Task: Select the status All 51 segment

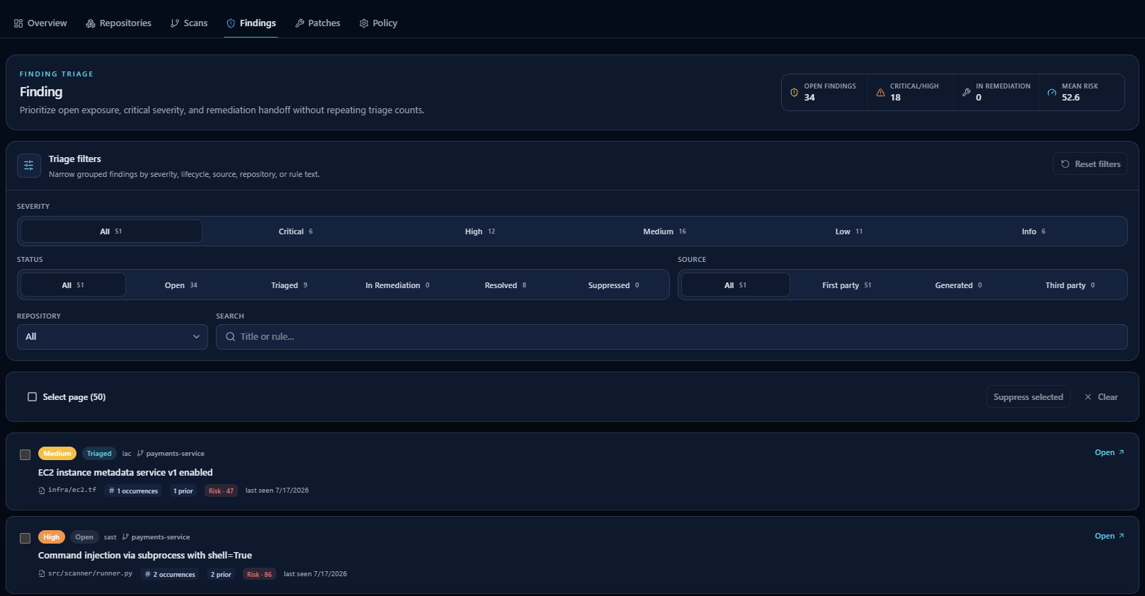Action: (x=73, y=285)
